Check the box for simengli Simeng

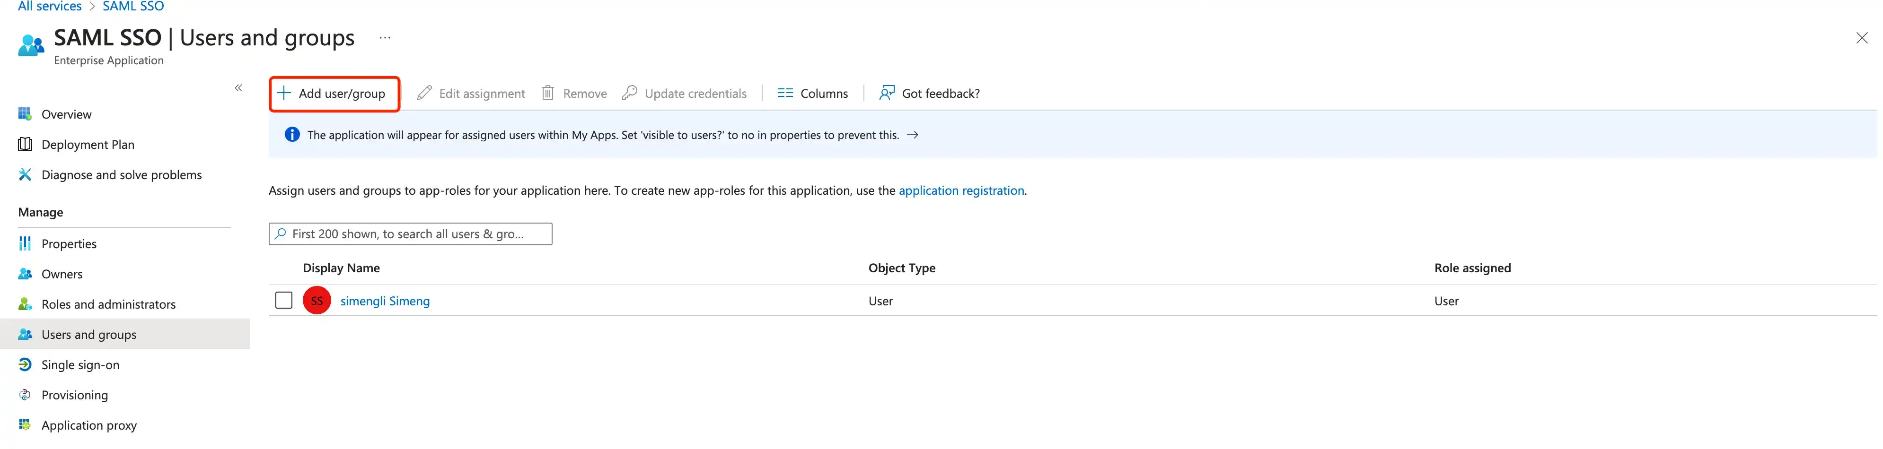[283, 301]
